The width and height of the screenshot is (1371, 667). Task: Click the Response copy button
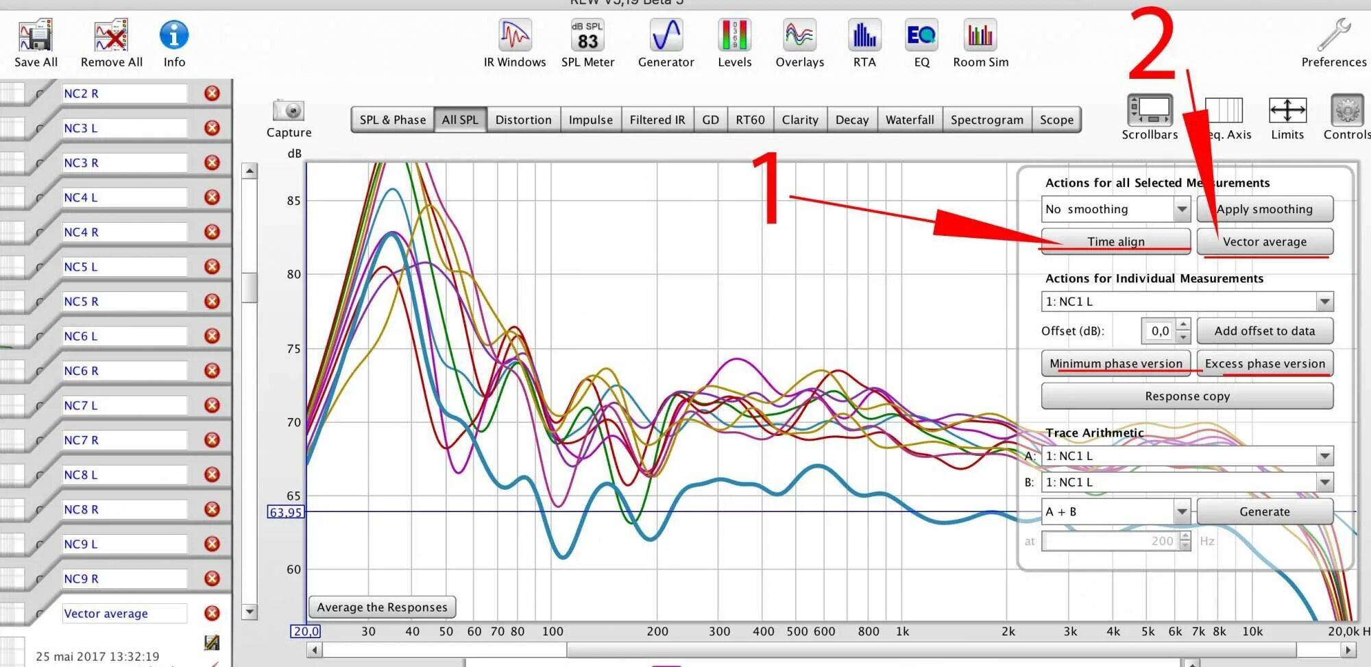pos(1187,396)
